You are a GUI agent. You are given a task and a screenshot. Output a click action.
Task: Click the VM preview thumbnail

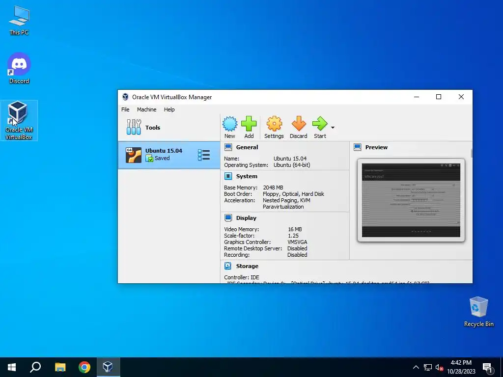pyautogui.click(x=411, y=200)
